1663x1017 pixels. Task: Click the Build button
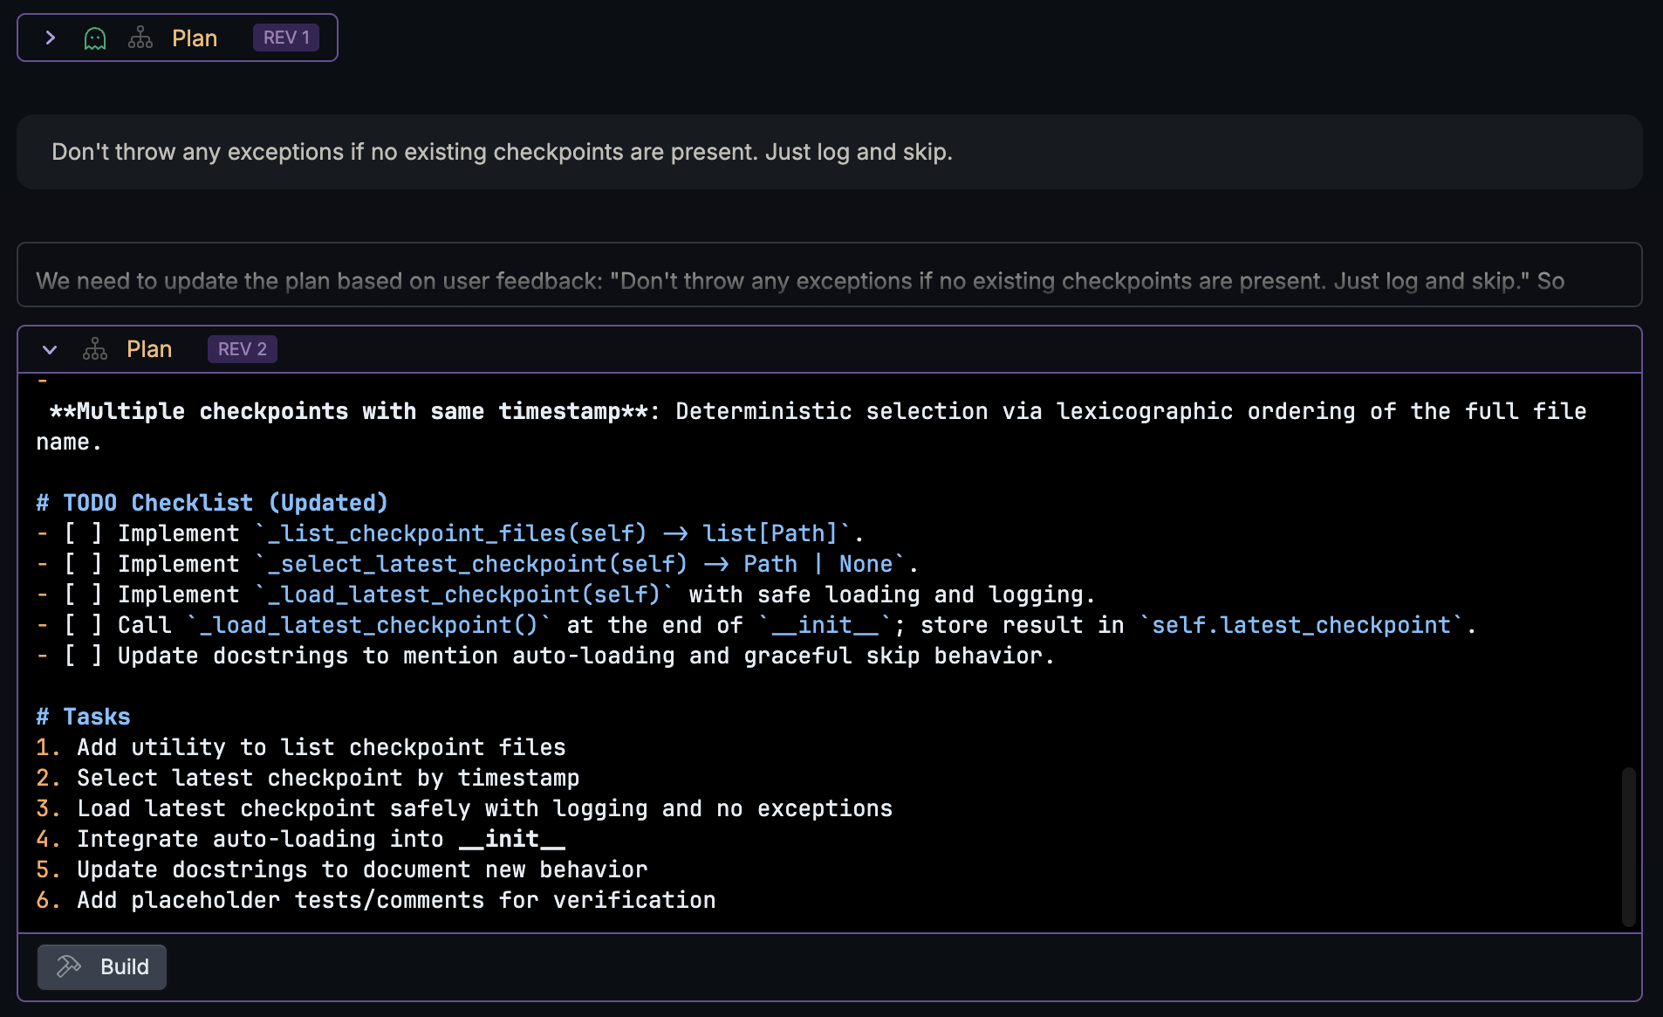[101, 966]
